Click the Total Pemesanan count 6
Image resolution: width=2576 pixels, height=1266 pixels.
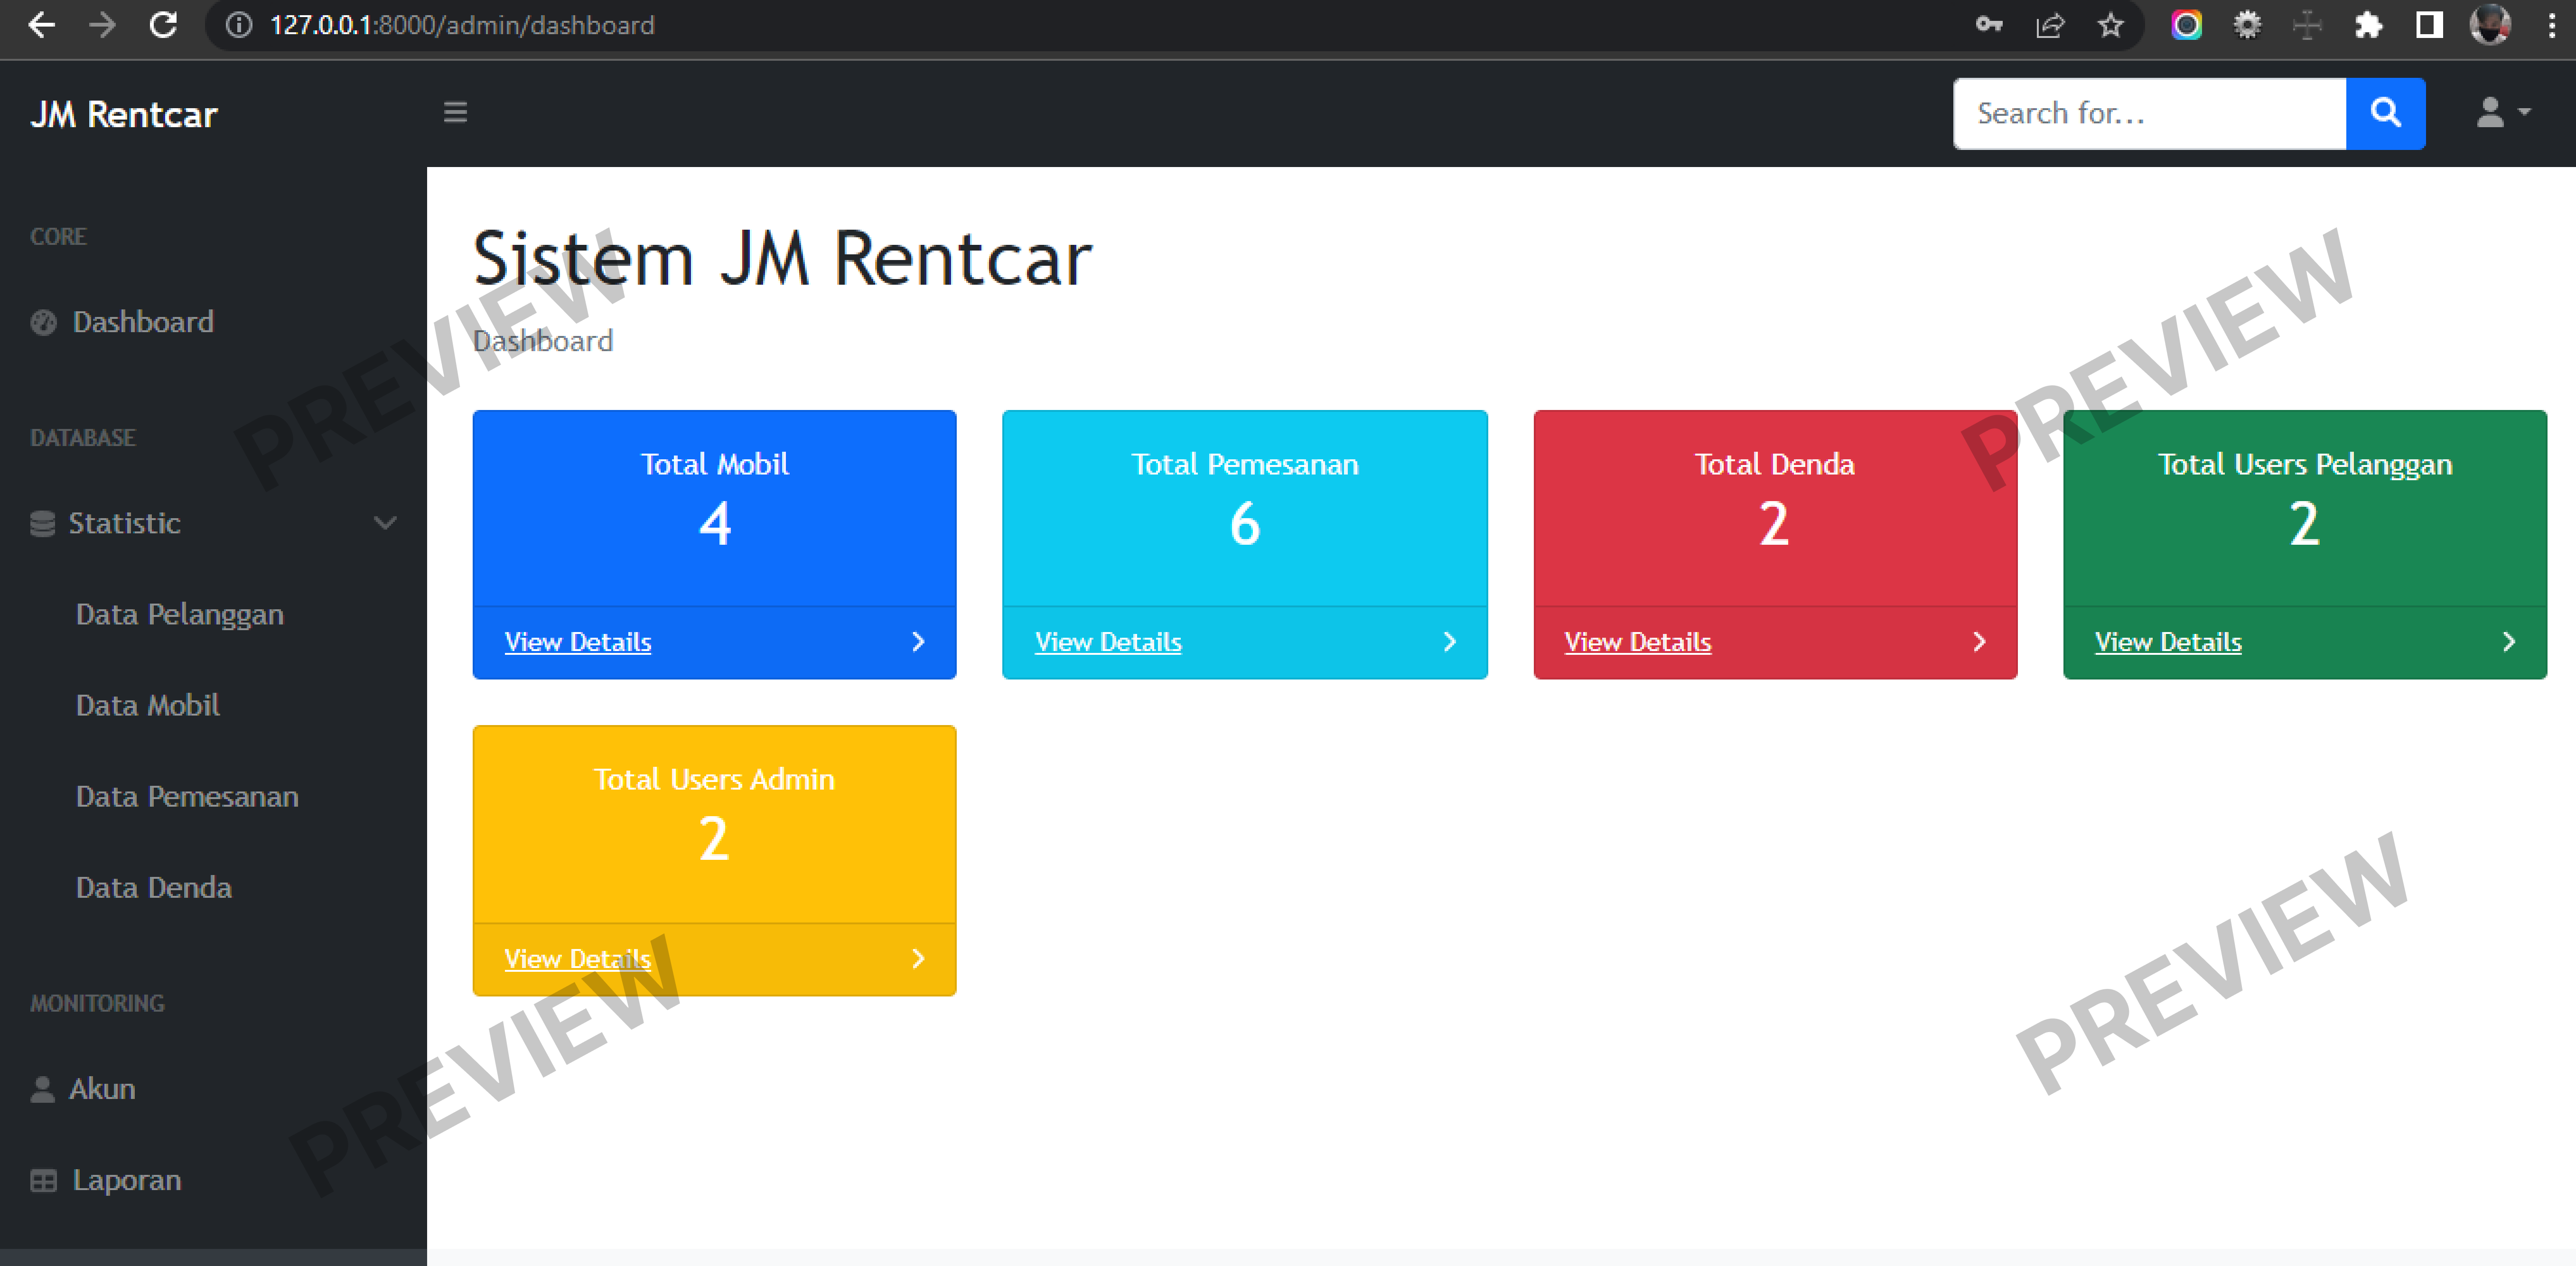[x=1245, y=523]
